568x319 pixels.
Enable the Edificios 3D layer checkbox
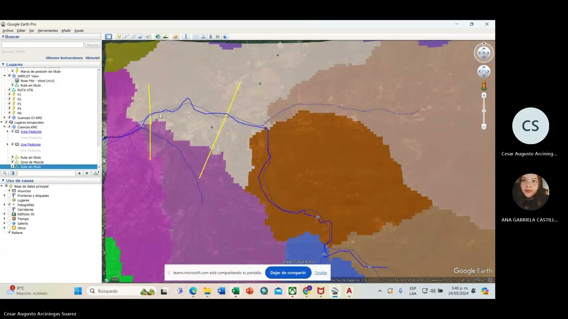(9, 214)
